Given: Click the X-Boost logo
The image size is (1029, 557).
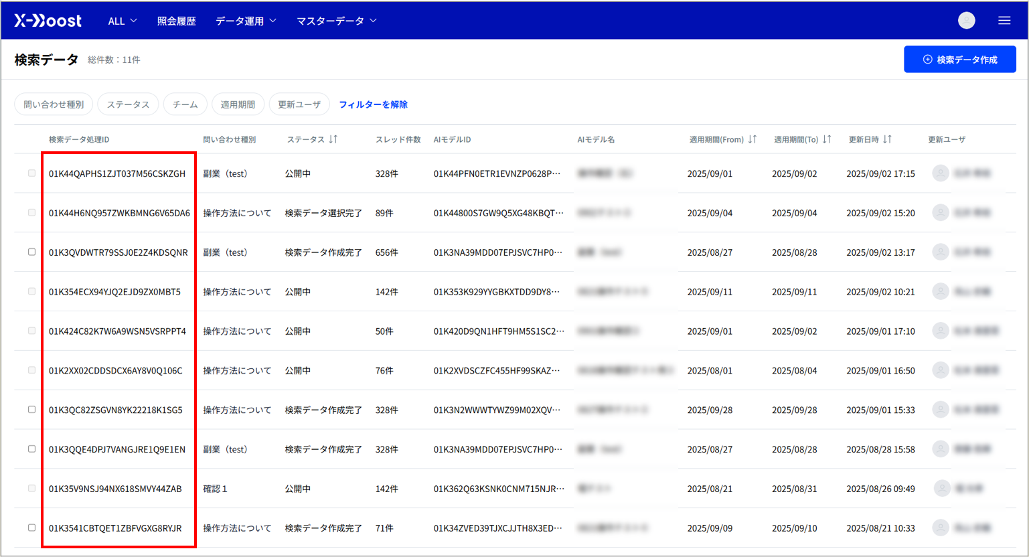Looking at the screenshot, I should [48, 21].
